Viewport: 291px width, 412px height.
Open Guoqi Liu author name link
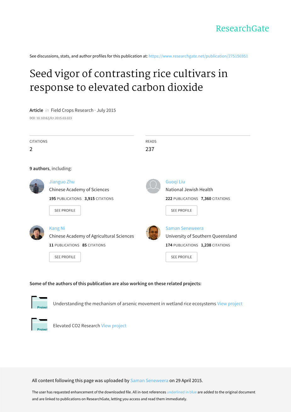(x=175, y=182)
